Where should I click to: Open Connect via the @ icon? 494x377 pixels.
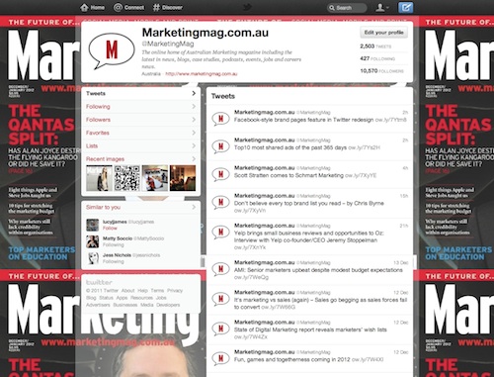[118, 7]
